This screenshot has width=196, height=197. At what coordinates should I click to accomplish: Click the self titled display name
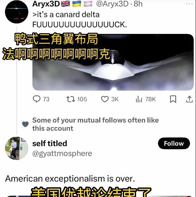coord(50,143)
